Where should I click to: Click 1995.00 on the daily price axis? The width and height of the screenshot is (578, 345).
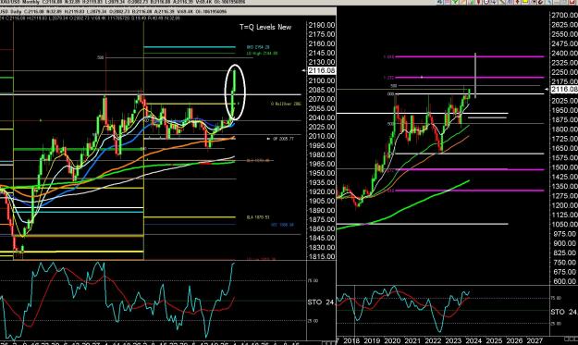(322, 145)
